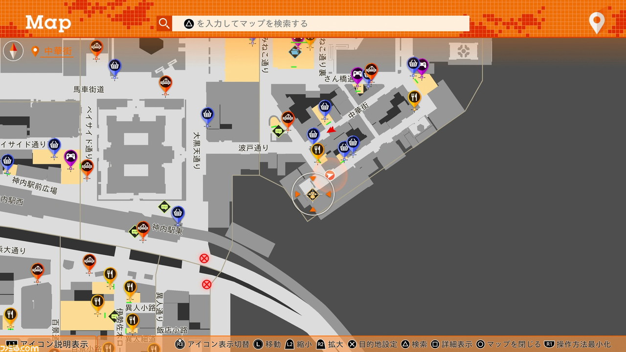This screenshot has width=626, height=352.
Task: Click the さん橋通 street label
Action: [x=339, y=78]
